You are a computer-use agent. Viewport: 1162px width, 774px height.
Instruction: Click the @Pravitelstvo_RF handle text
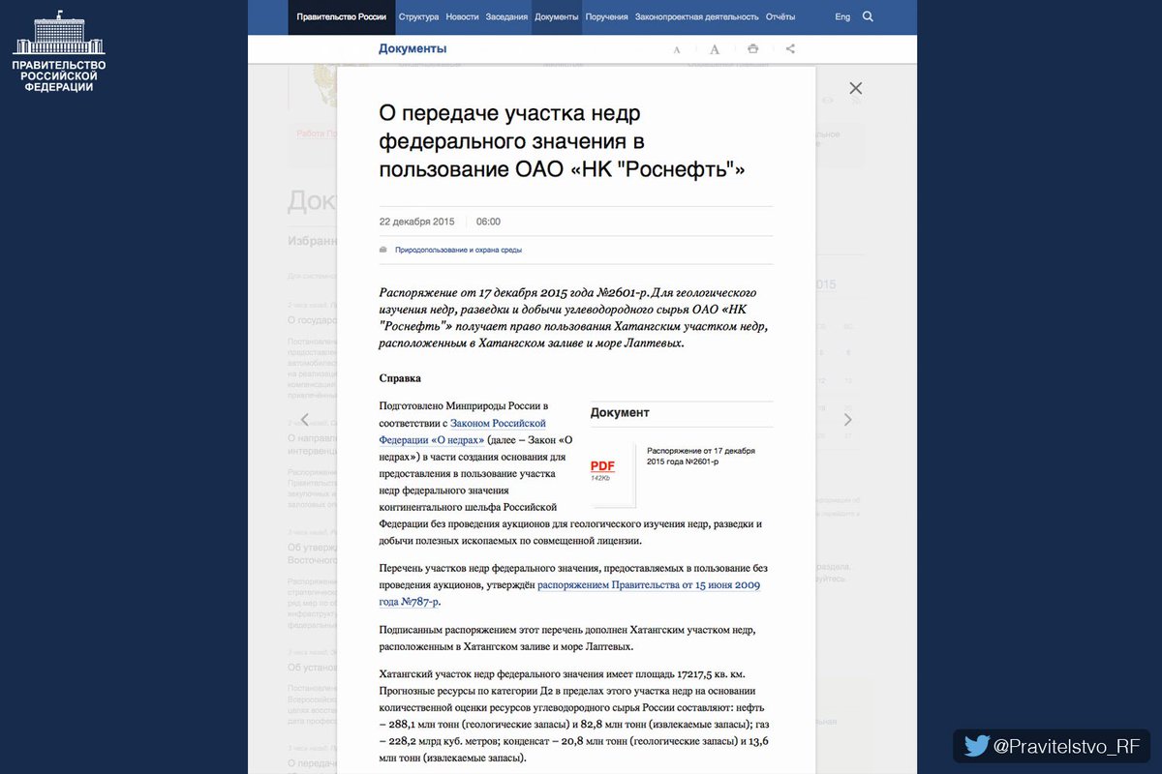[1067, 745]
